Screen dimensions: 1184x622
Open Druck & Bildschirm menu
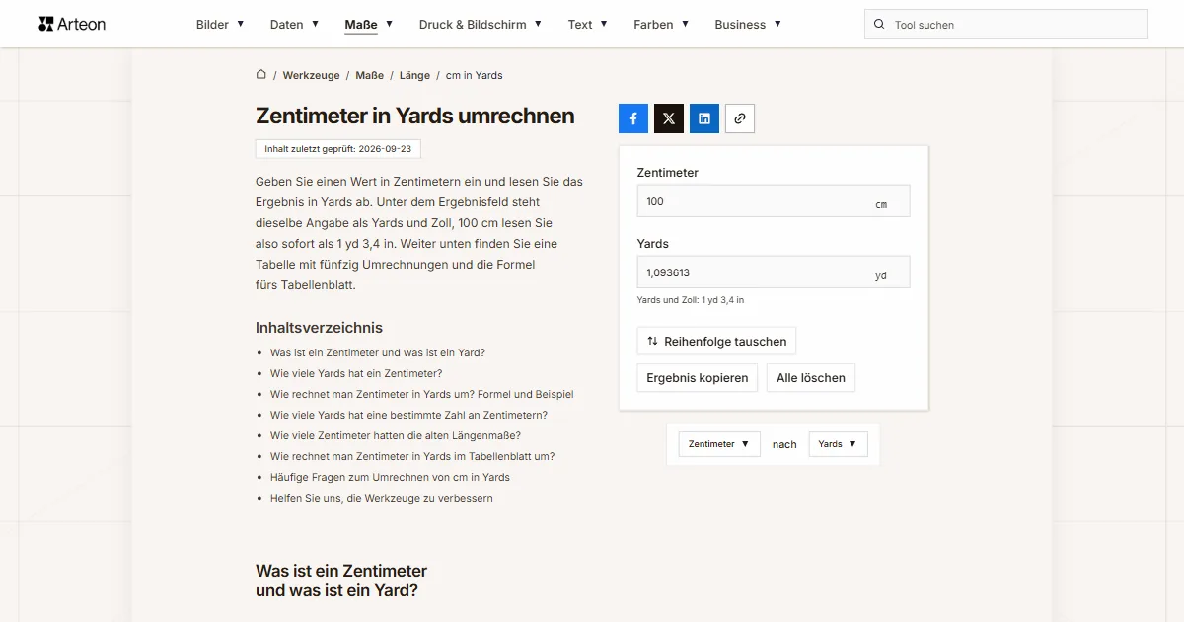[x=481, y=25]
